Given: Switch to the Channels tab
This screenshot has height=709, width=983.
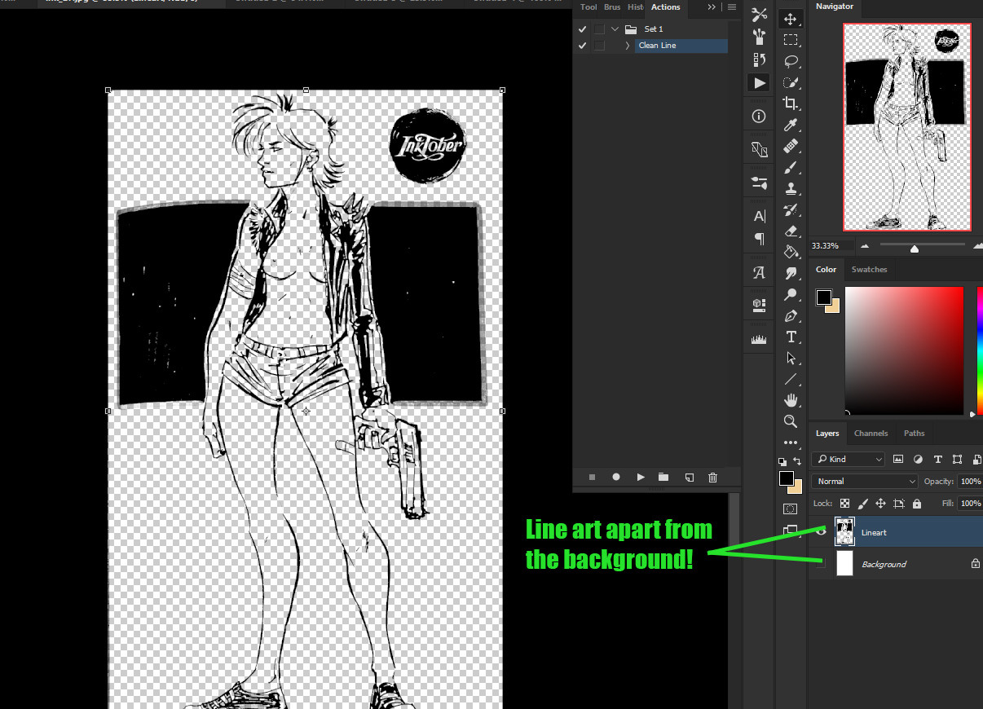Looking at the screenshot, I should pos(871,433).
